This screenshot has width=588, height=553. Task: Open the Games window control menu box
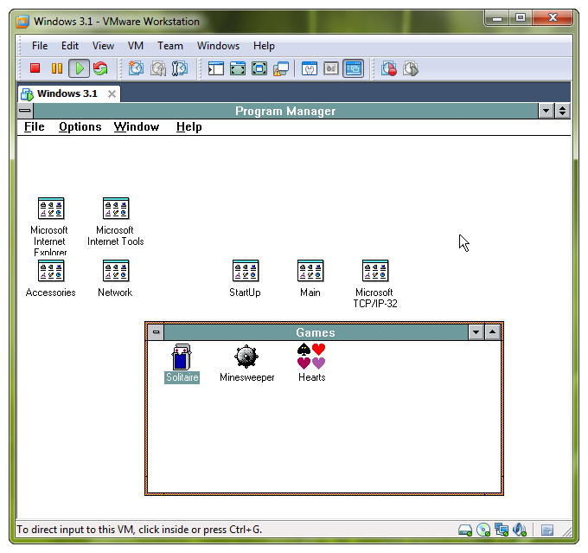coord(156,332)
